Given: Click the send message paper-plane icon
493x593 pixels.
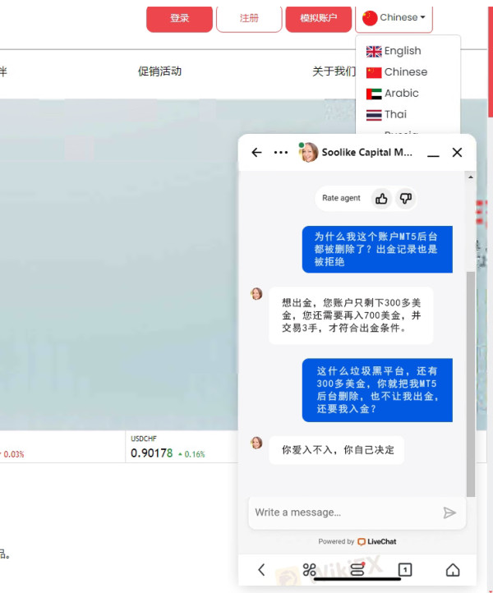Looking at the screenshot, I should click(449, 513).
